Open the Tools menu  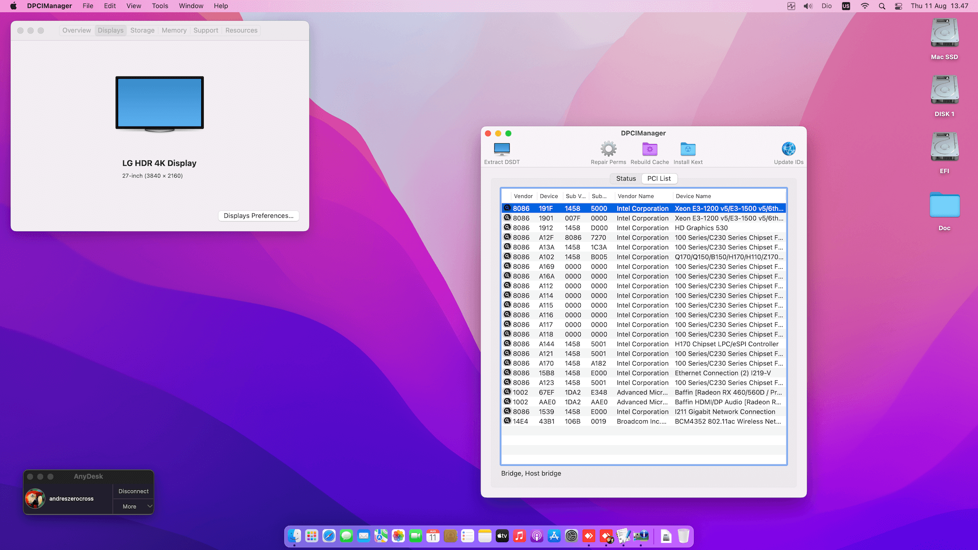tap(160, 6)
